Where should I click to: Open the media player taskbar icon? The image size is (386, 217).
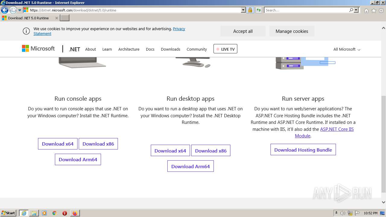pyautogui.click(x=44, y=213)
